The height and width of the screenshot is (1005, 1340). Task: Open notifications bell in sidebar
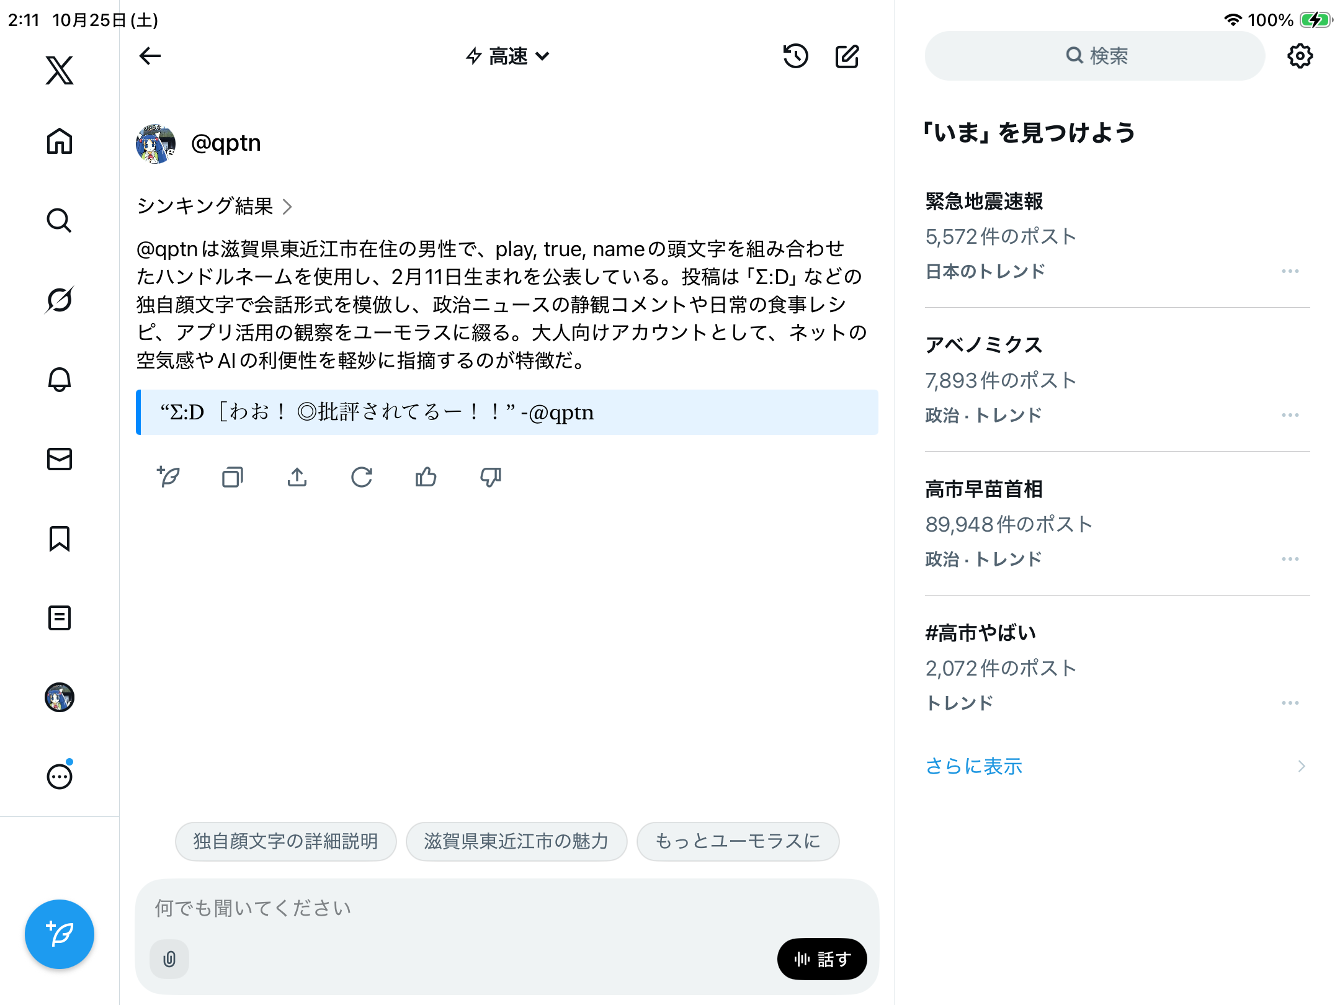(x=60, y=379)
